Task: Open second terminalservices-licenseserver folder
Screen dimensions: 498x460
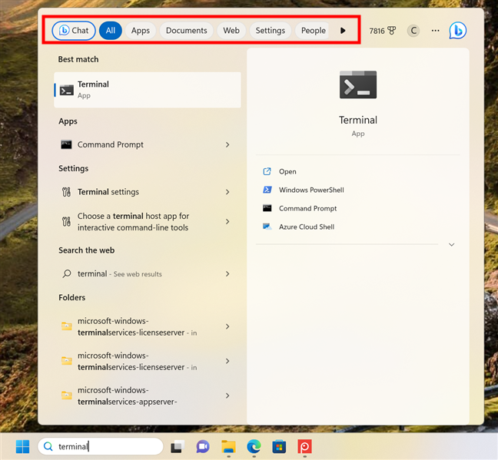Action: [x=148, y=361]
